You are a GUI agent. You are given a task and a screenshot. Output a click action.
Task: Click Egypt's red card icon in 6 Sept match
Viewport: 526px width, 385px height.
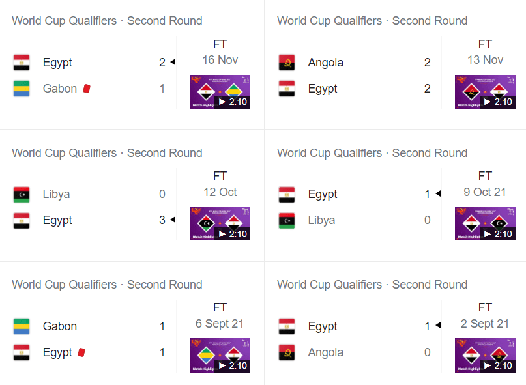point(81,352)
